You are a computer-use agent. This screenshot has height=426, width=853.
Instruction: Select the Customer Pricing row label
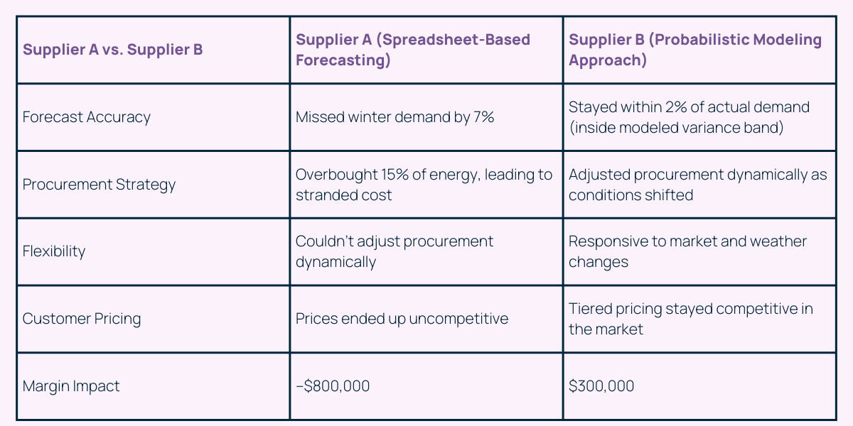(x=82, y=319)
